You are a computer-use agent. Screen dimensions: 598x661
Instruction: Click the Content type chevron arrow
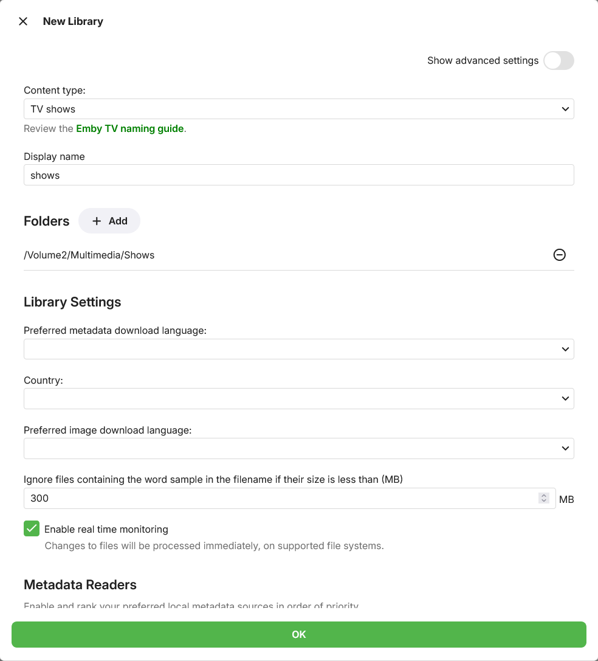point(565,109)
